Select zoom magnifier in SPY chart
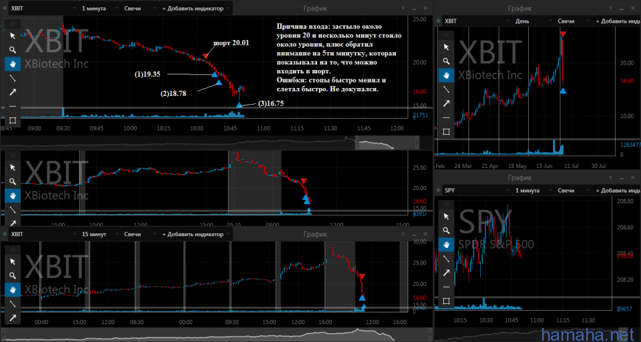 tap(447, 230)
